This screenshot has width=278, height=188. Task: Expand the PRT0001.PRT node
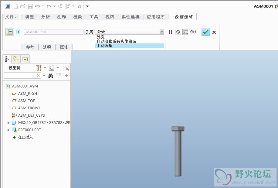[x=8, y=130]
